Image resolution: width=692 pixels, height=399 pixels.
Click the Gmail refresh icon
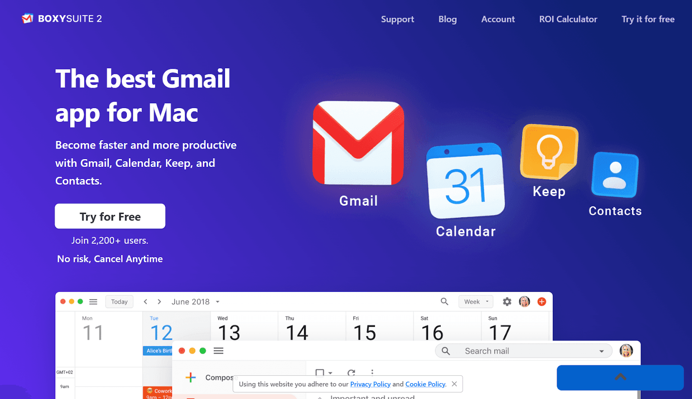click(x=351, y=373)
